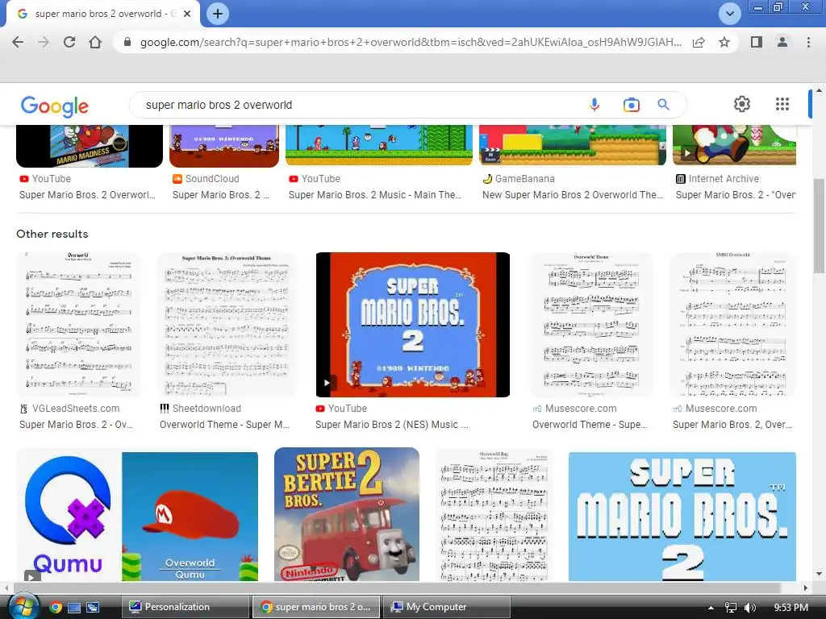826x619 pixels.
Task: Click the Show Desktop quick launch icon
Action: point(74,608)
